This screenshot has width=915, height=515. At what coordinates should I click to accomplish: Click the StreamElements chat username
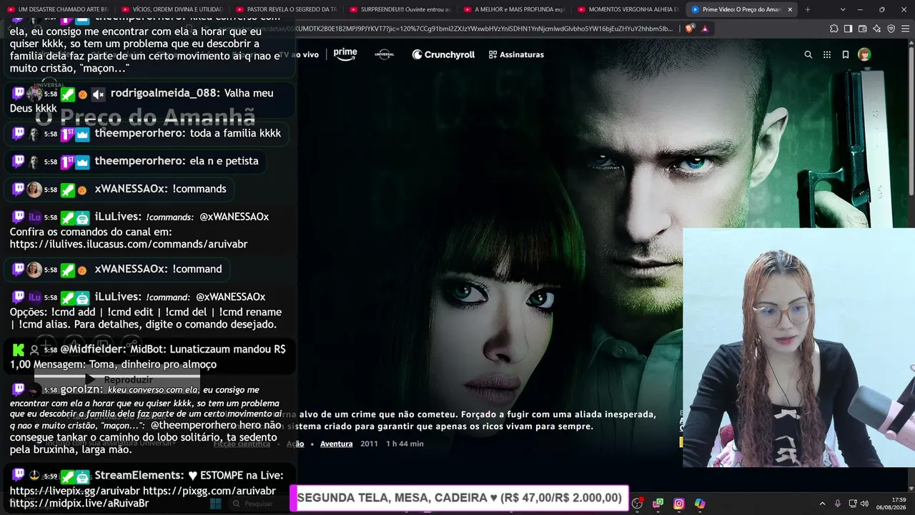coord(139,476)
